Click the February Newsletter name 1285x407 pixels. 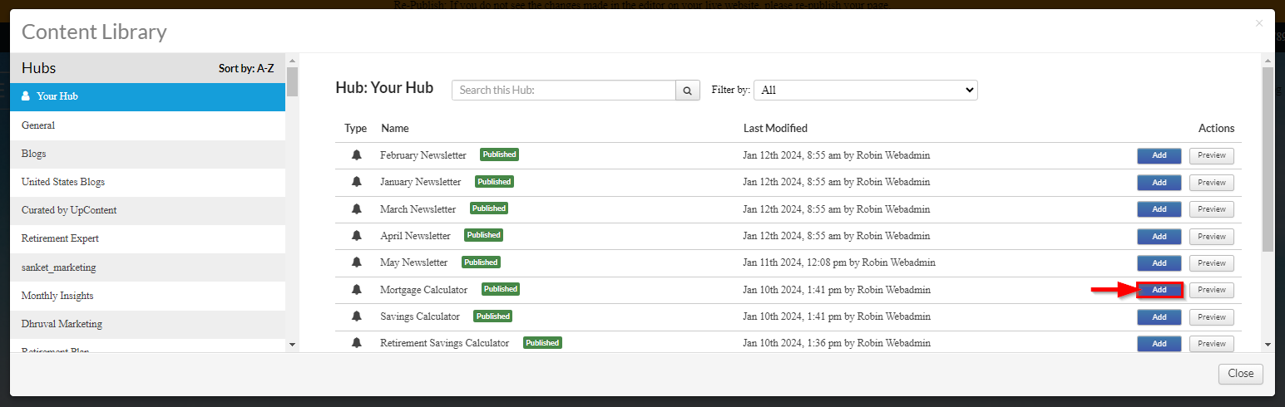pos(423,155)
